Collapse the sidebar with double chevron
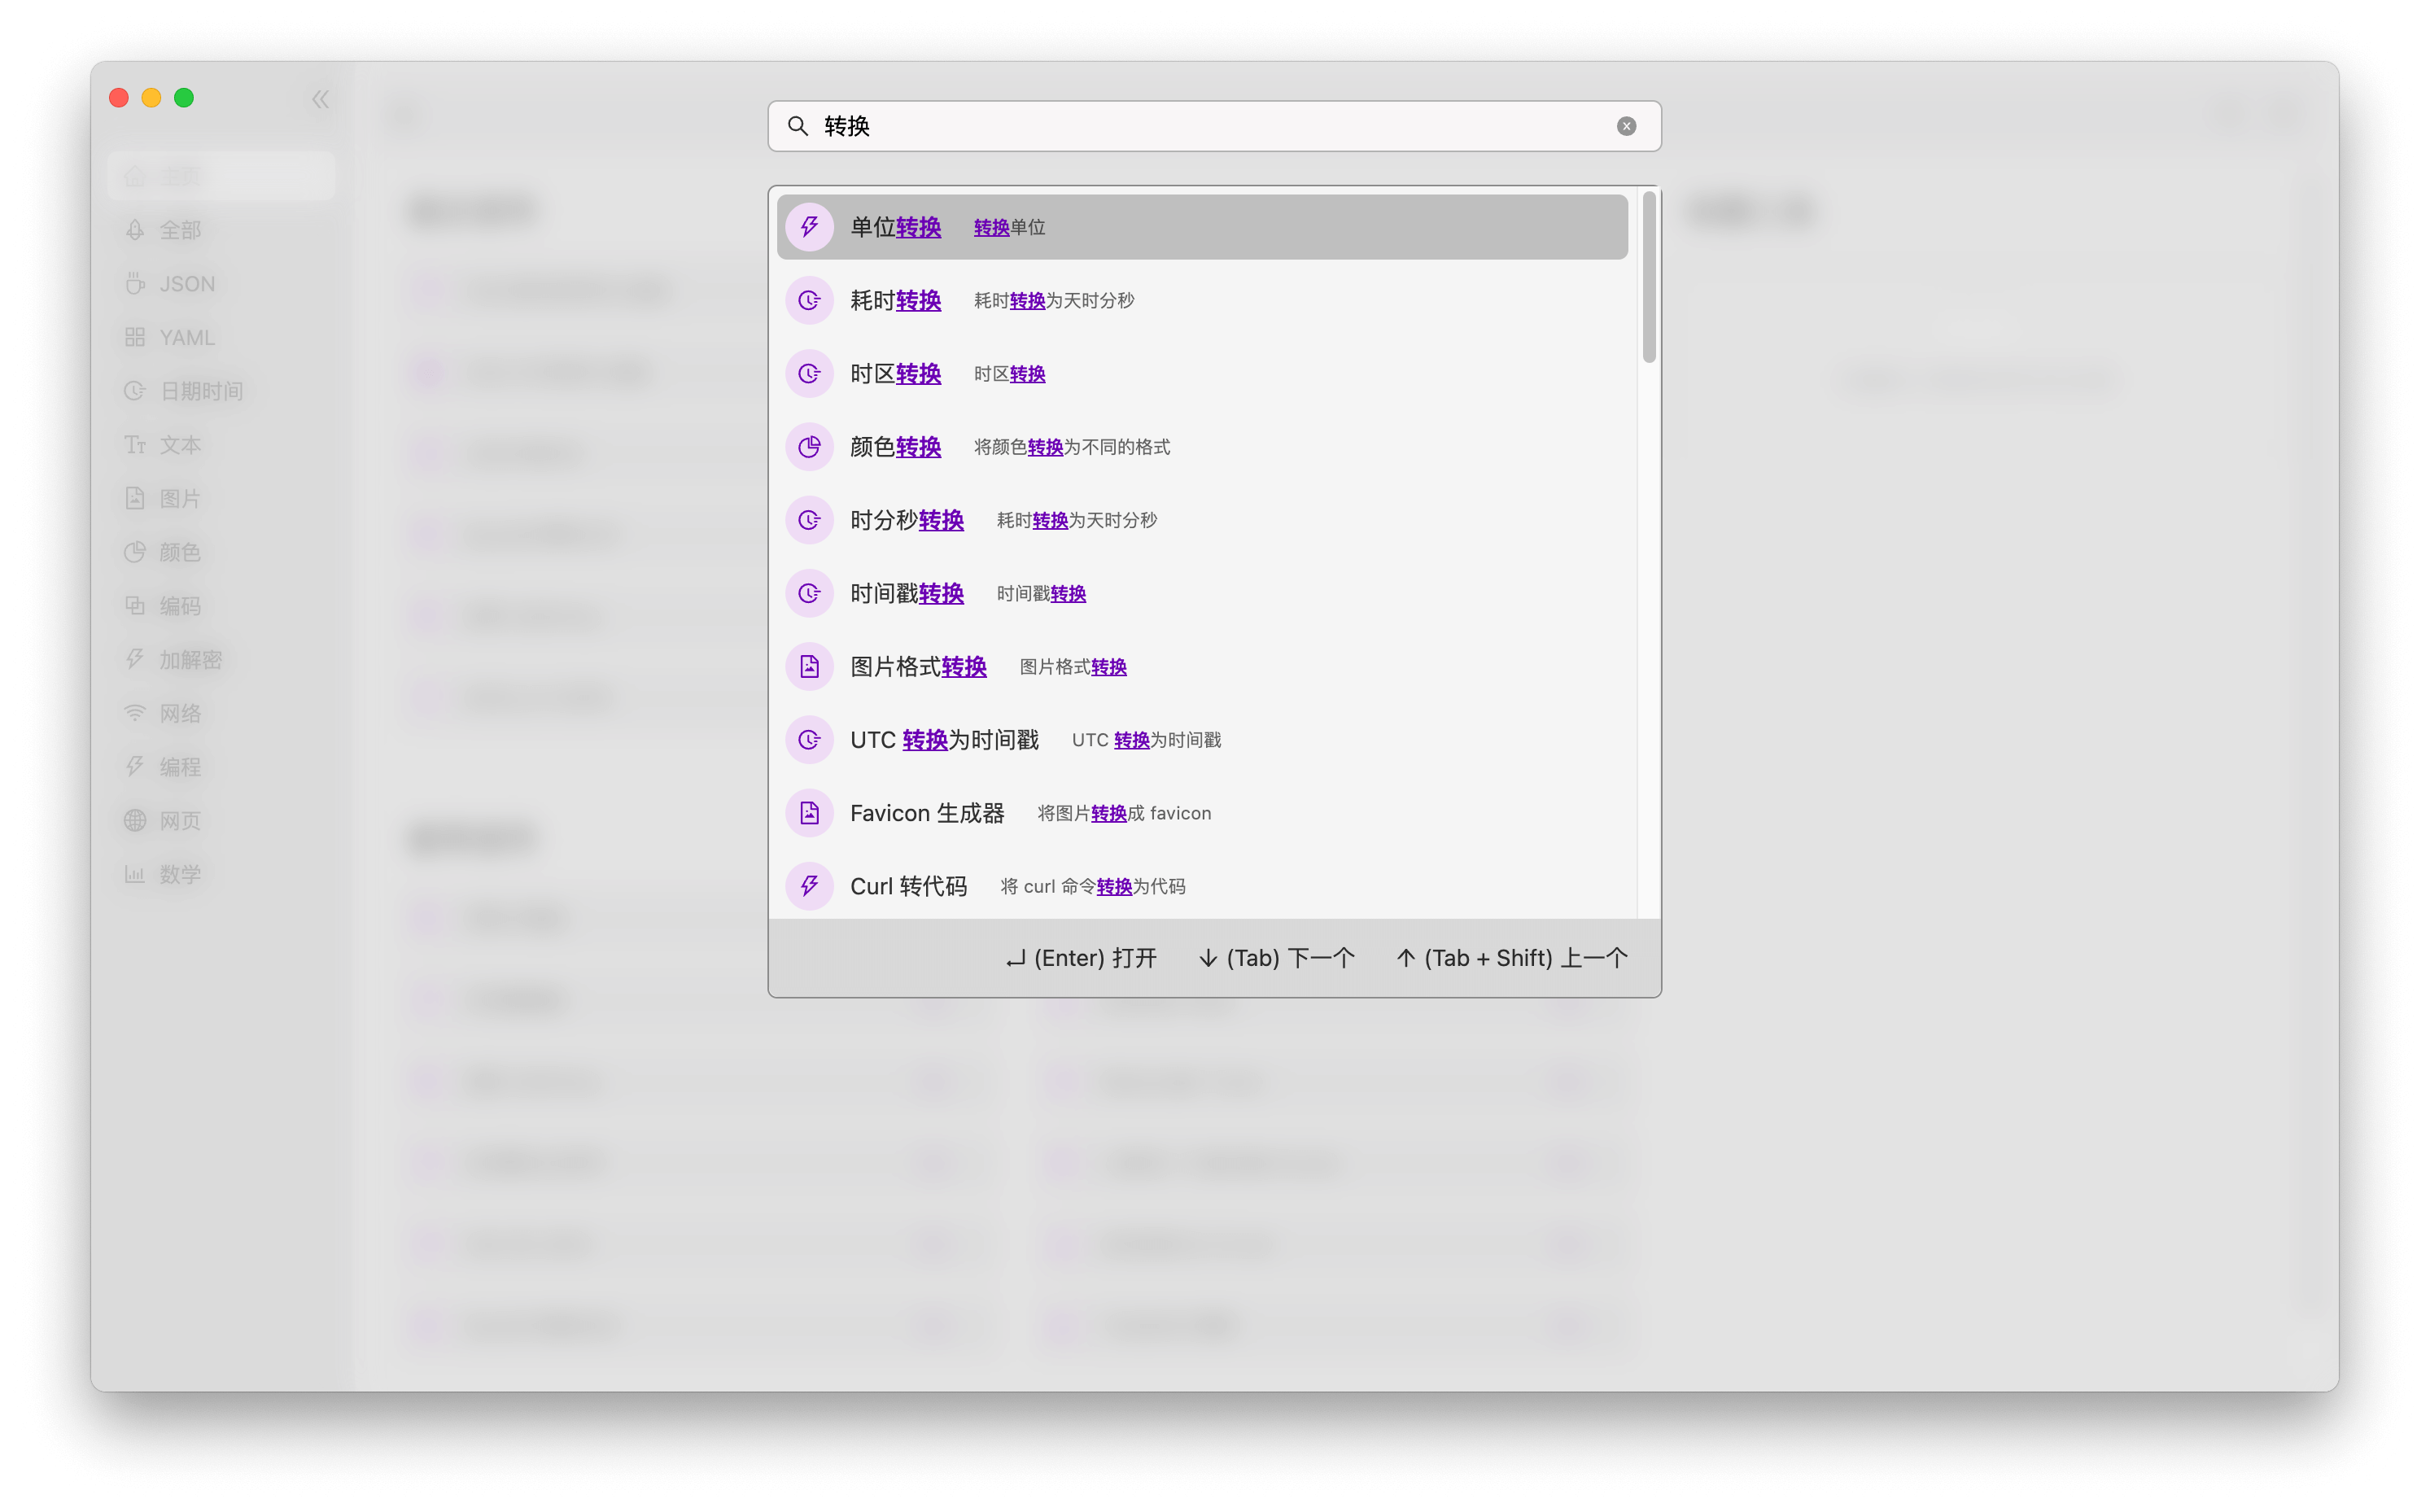This screenshot has height=1512, width=2430. (x=320, y=99)
